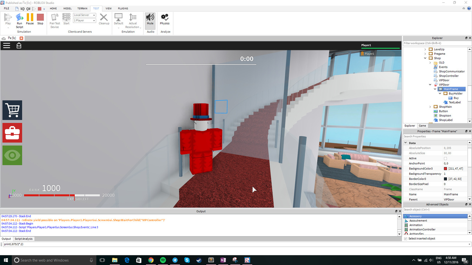This screenshot has width=472, height=265.
Task: Switch to the PLUGINS ribbon tab
Action: (x=123, y=8)
